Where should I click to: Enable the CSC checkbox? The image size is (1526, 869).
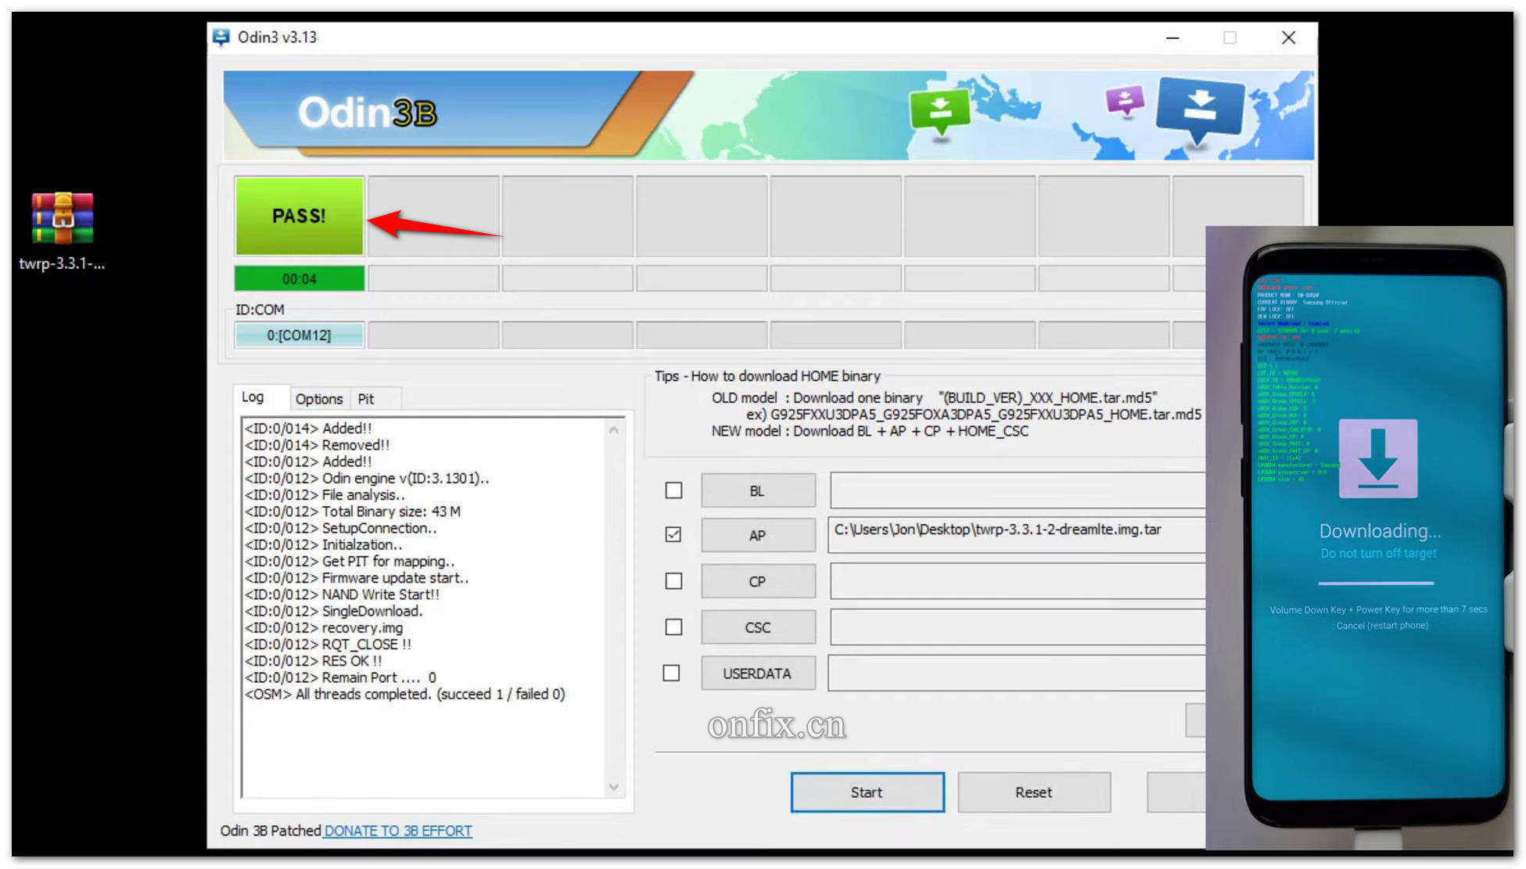673,627
